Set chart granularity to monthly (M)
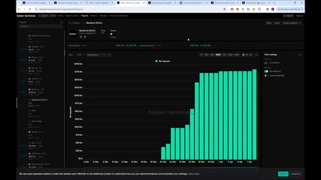 click(251, 54)
